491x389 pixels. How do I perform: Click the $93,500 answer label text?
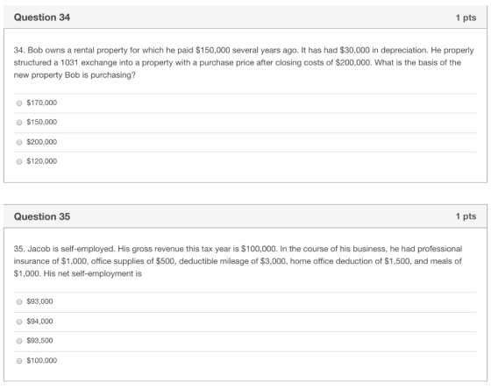(39, 341)
